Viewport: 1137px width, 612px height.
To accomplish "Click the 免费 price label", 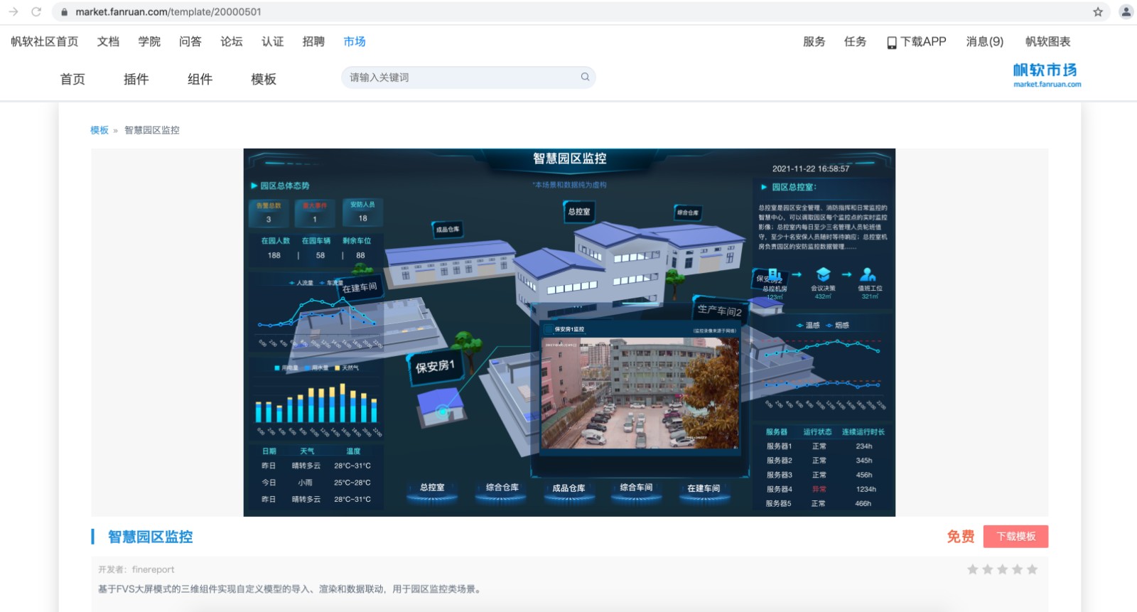I will (961, 537).
